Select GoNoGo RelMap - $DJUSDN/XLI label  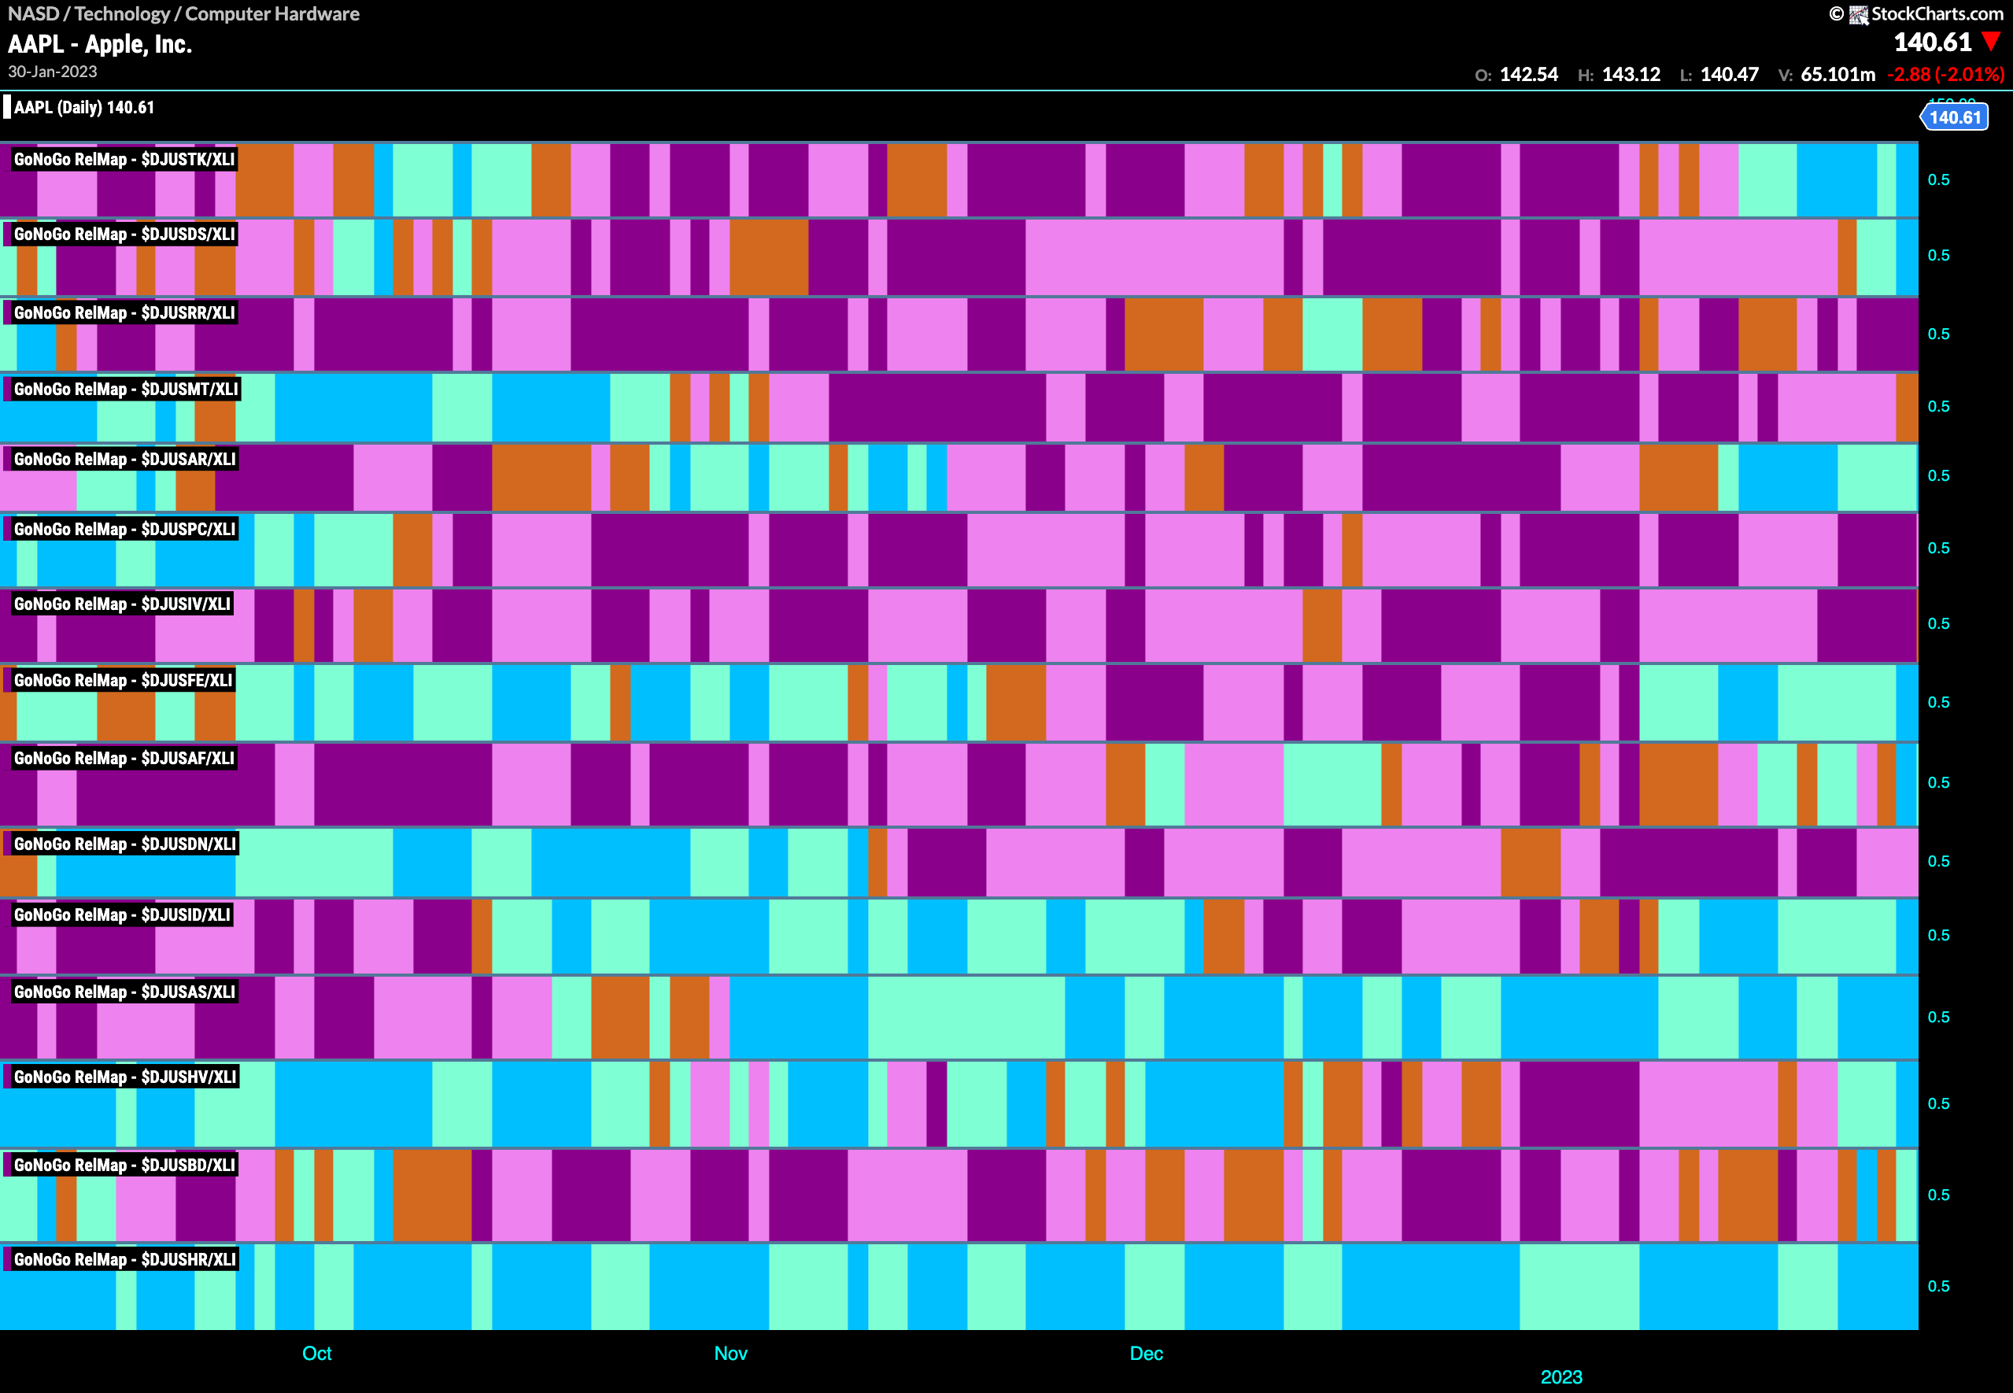point(124,844)
